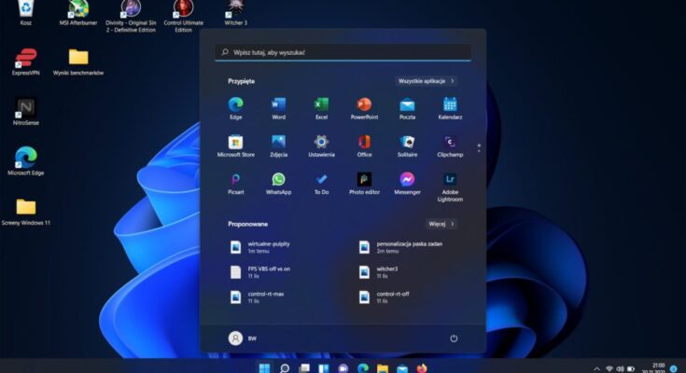Viewport: 686px width, 373px height.
Task: Open the Messenger pinned app
Action: (x=407, y=179)
